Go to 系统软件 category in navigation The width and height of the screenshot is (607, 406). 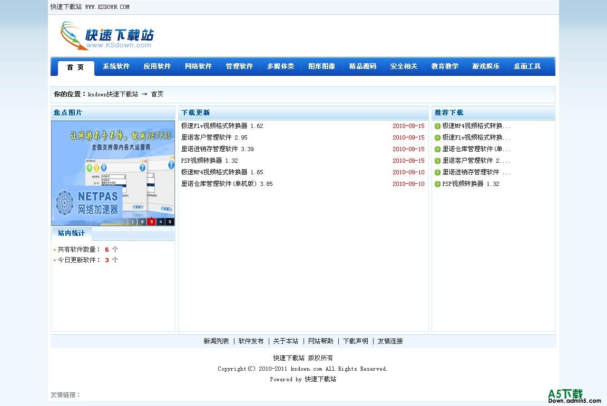point(116,66)
